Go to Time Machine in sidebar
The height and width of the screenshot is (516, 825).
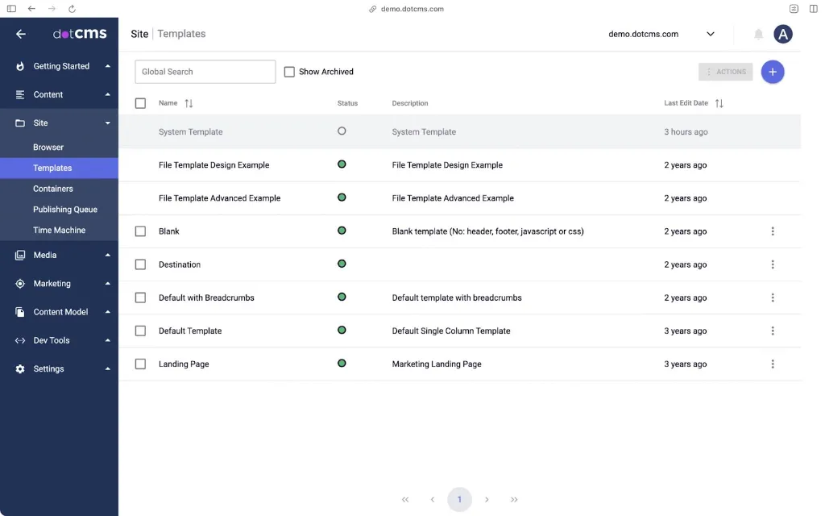pos(59,231)
